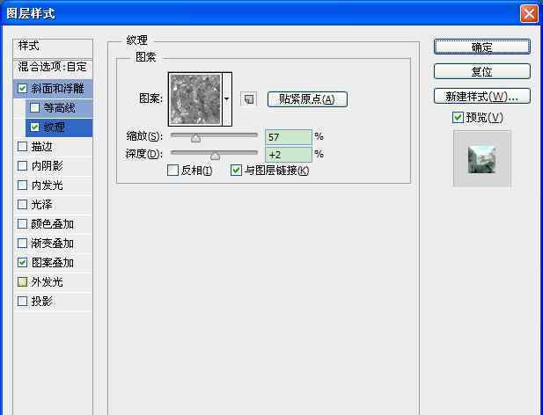Click the 新建样式(W)... button
The image size is (543, 415).
click(482, 96)
